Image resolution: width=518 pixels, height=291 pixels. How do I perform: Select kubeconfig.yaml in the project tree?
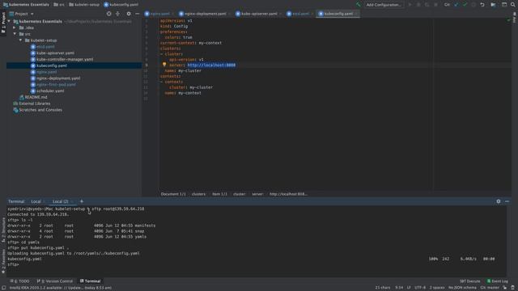coord(52,65)
